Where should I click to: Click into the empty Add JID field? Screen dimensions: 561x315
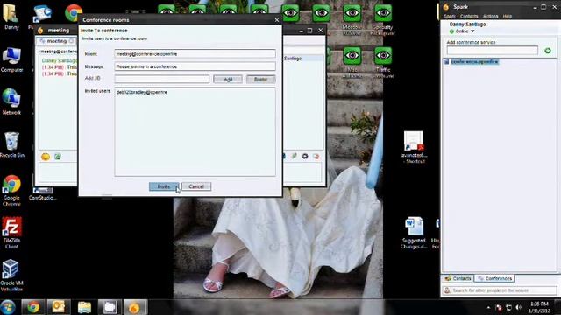click(x=161, y=79)
